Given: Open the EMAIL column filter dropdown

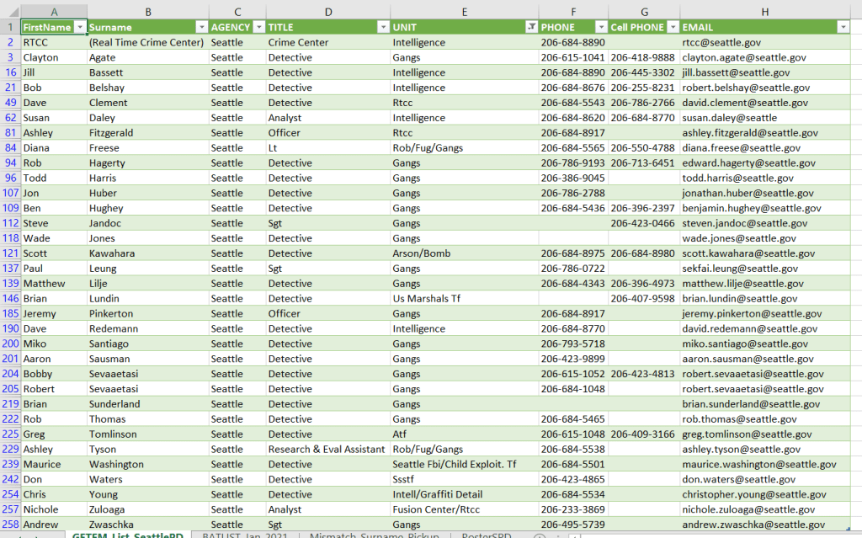Looking at the screenshot, I should click(x=843, y=27).
